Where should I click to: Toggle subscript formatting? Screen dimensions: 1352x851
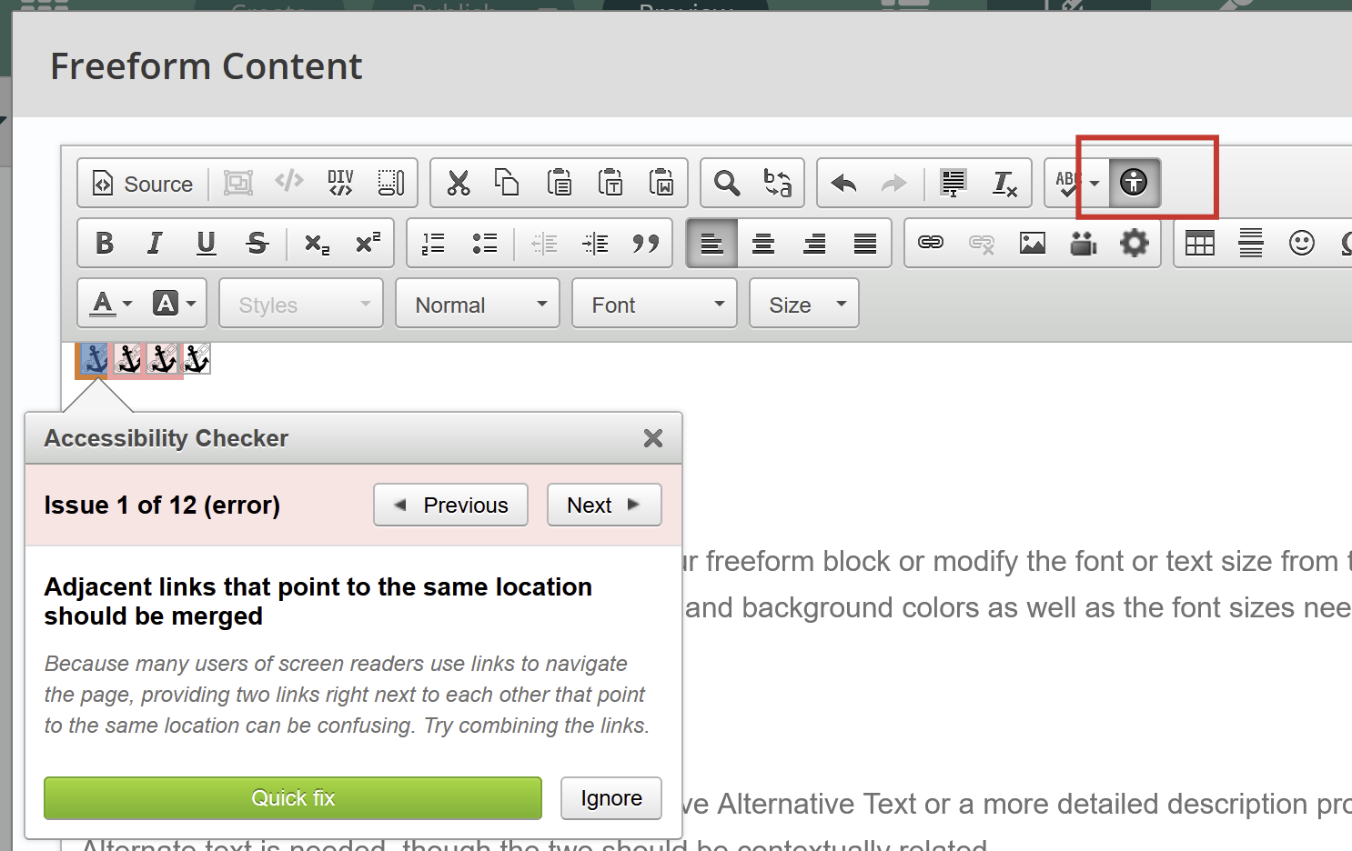point(317,243)
